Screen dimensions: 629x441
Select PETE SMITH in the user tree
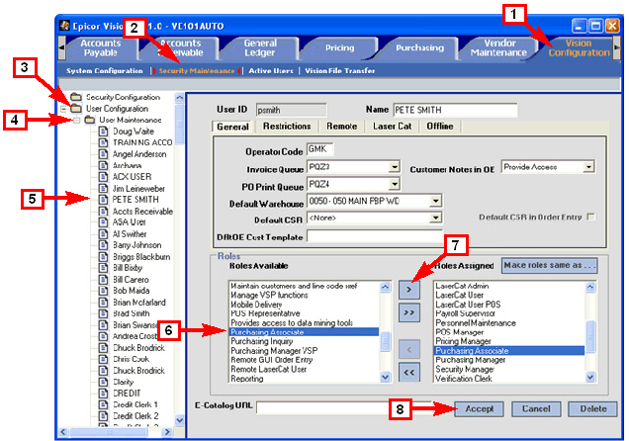(135, 200)
